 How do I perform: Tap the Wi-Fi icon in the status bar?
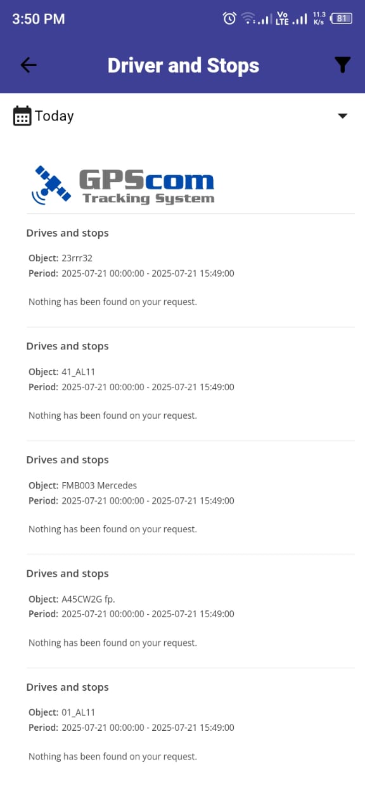coord(248,18)
